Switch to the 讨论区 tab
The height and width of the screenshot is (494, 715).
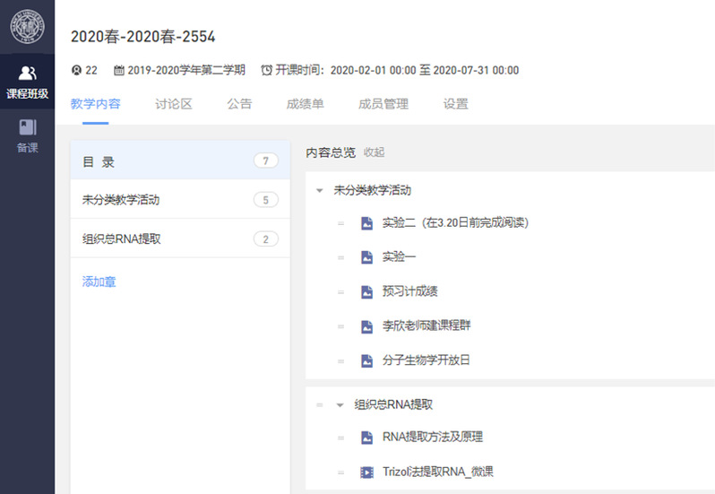[173, 104]
